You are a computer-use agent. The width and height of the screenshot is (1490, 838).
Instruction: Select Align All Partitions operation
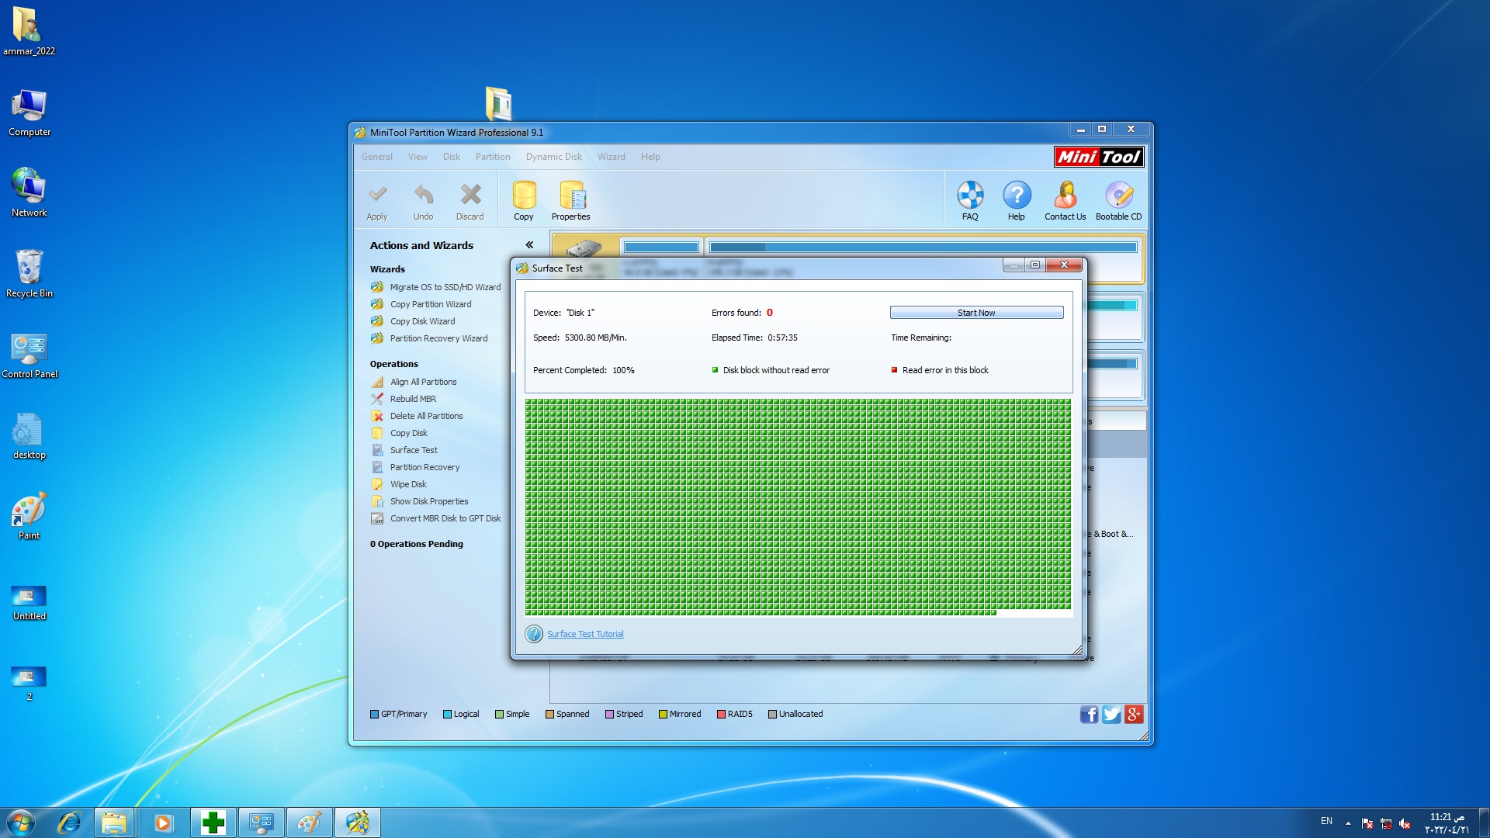[x=414, y=382]
